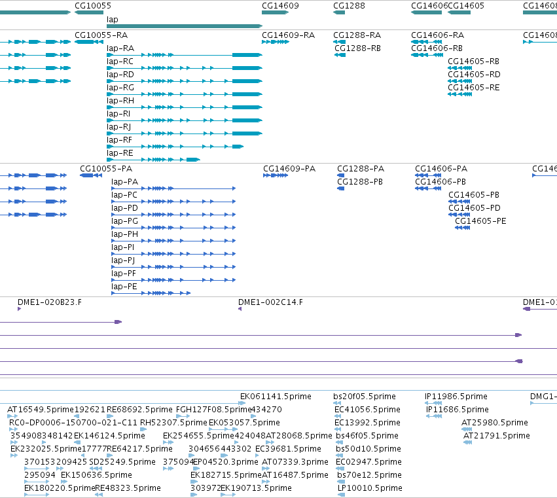Click the CG10055 gene label
Viewport: 557px width, 498px height.
(93, 6)
